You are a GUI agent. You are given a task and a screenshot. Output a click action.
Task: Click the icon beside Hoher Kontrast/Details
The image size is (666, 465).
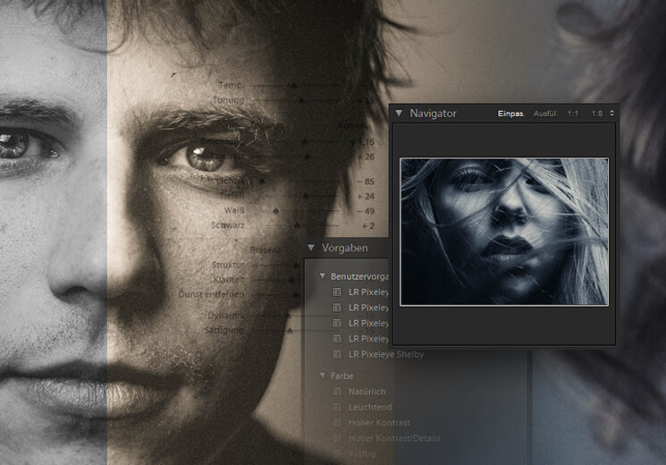coord(337,438)
